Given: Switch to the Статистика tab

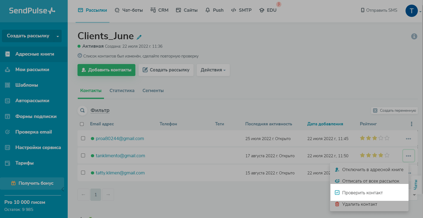Looking at the screenshot, I should [122, 91].
